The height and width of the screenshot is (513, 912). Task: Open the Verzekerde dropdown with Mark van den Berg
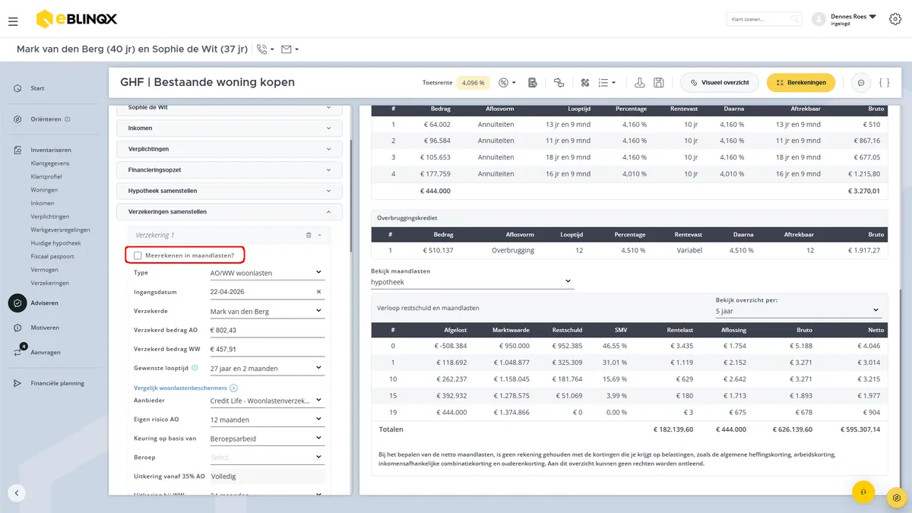(266, 311)
